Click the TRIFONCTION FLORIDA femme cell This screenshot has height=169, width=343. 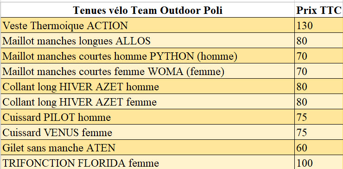(x=148, y=162)
